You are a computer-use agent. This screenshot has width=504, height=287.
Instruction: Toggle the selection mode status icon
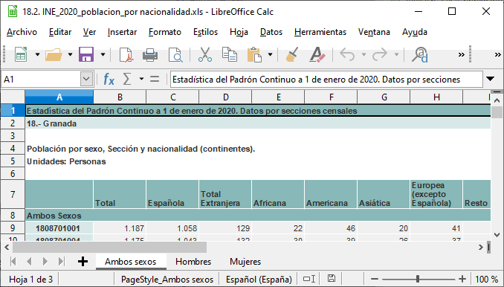309,279
